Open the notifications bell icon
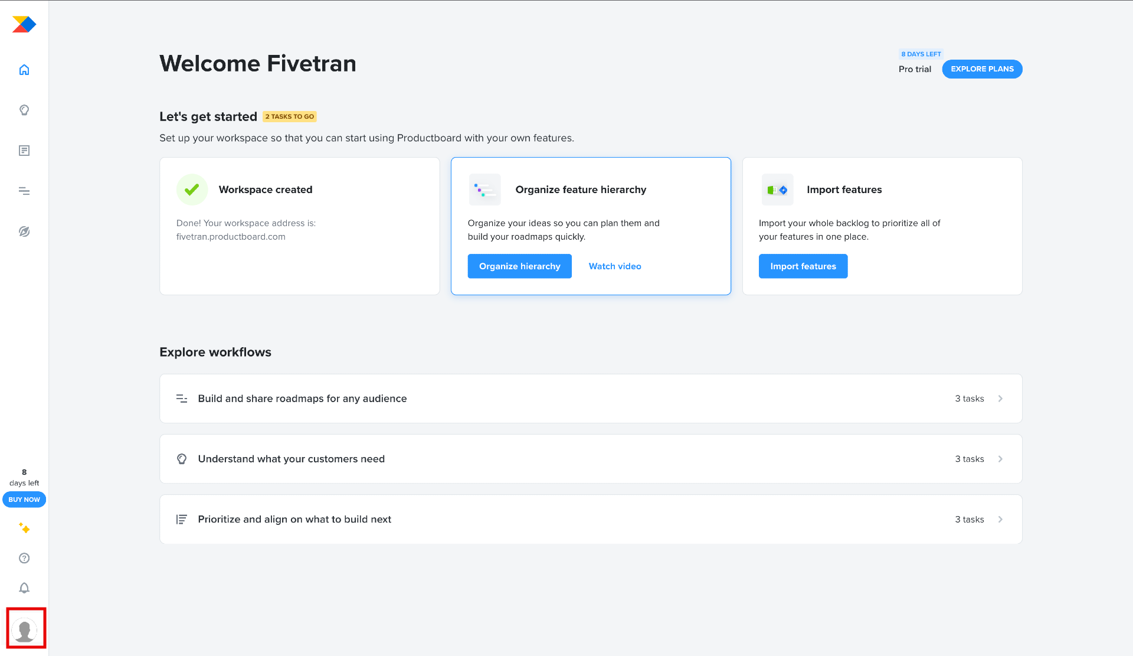 (24, 588)
